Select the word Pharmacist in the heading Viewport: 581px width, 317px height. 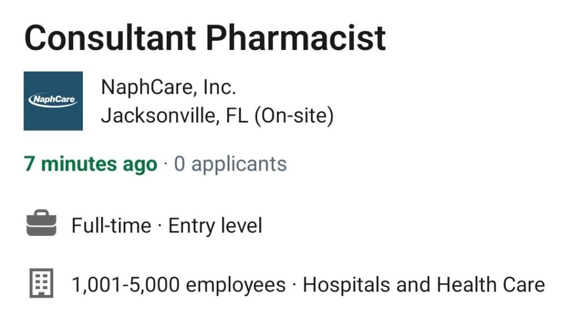point(296,38)
